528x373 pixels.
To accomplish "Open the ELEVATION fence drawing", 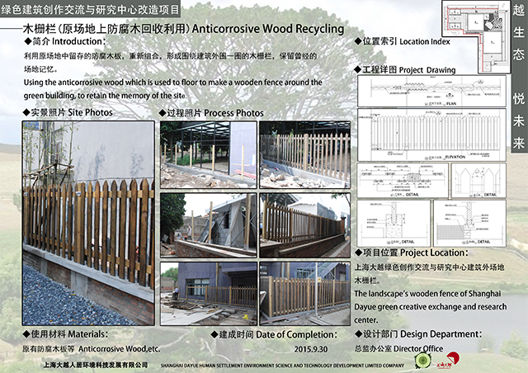I will click(431, 135).
